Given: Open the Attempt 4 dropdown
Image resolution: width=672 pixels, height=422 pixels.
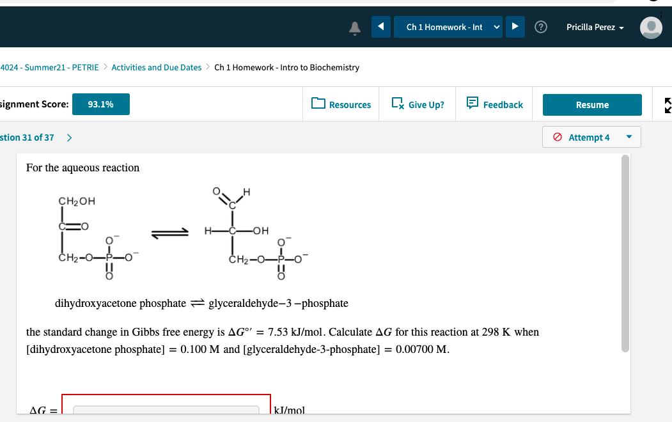Looking at the screenshot, I should [591, 137].
